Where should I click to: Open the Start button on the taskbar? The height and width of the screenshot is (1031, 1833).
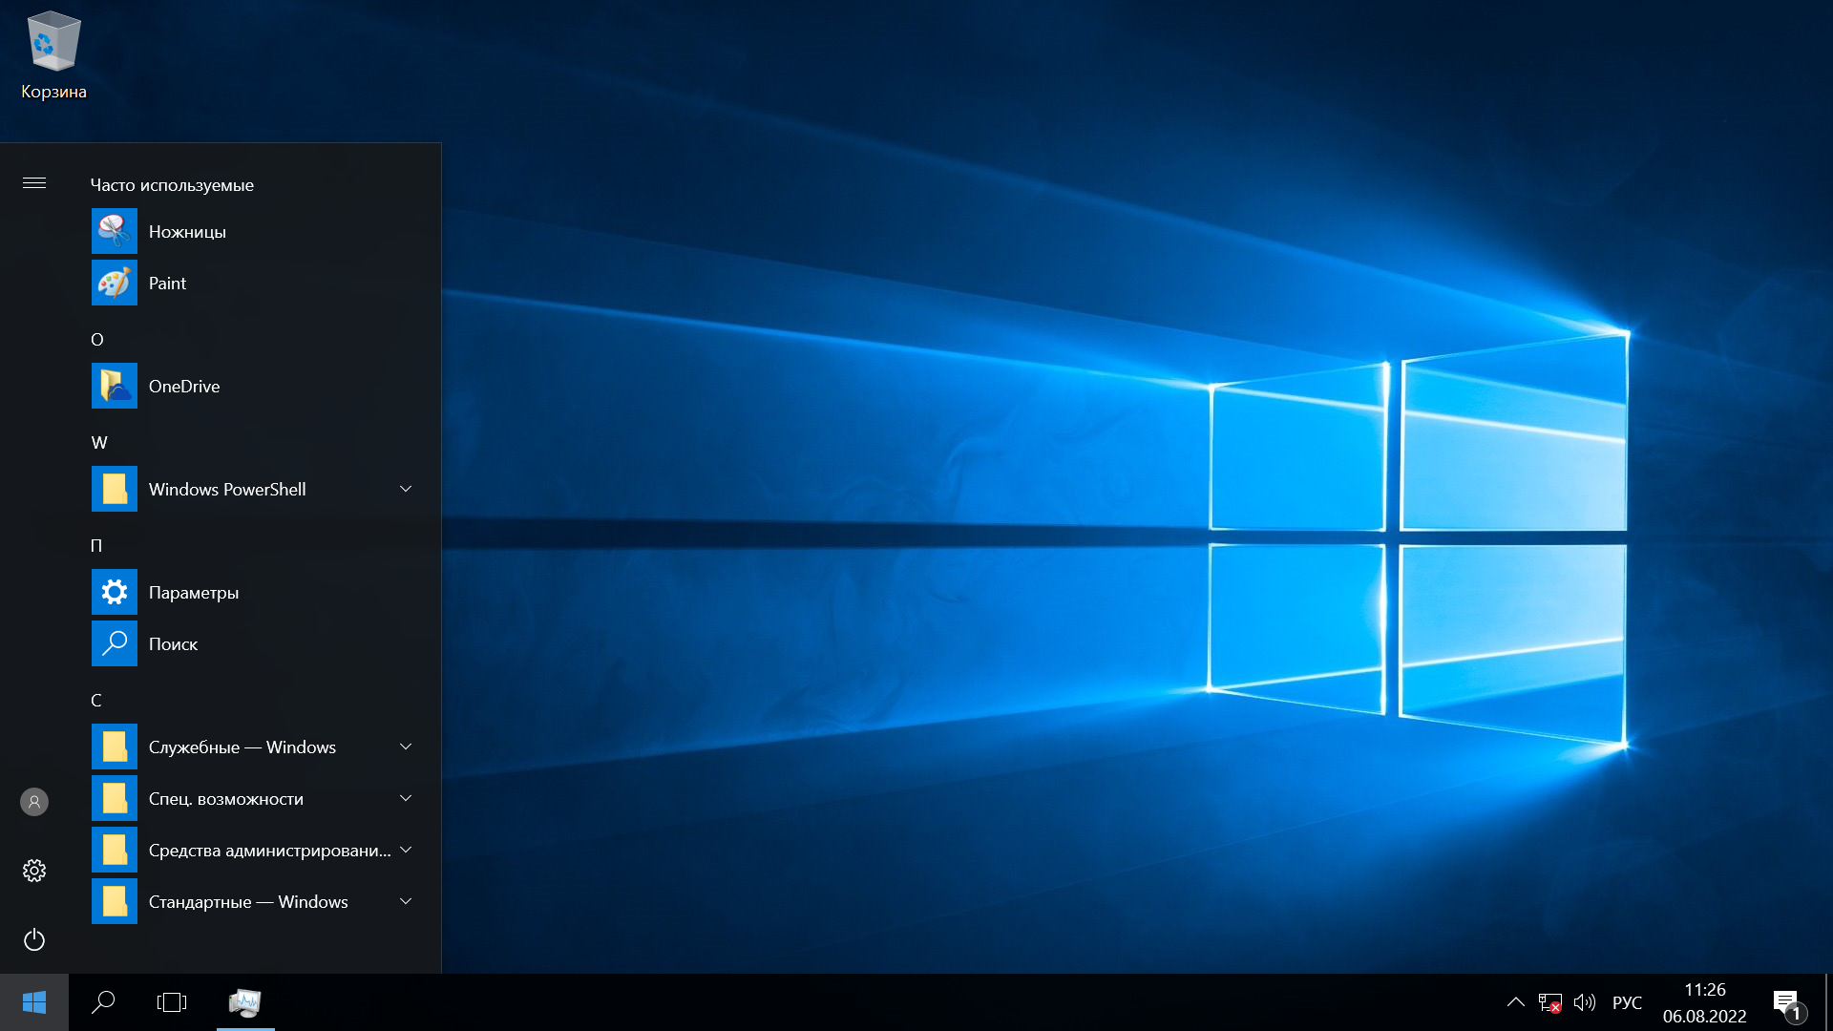(x=35, y=1002)
